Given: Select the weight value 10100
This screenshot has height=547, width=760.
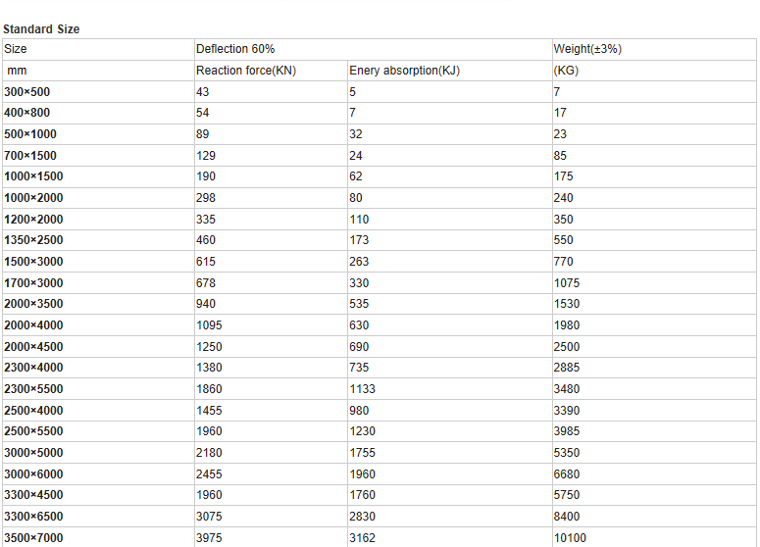Looking at the screenshot, I should coord(570,538).
